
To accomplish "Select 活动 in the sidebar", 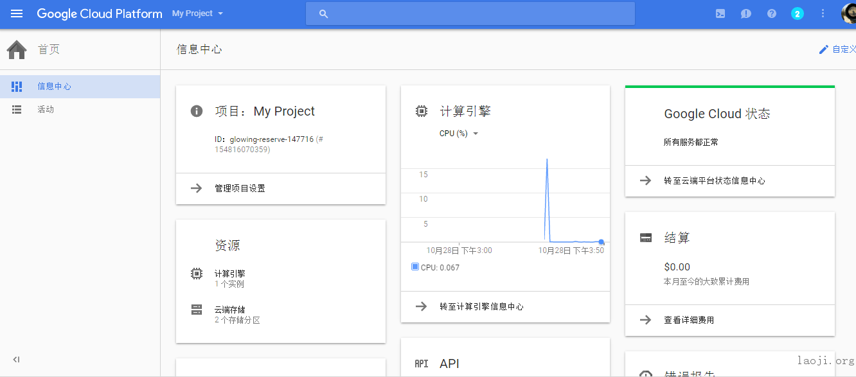I will [80, 110].
